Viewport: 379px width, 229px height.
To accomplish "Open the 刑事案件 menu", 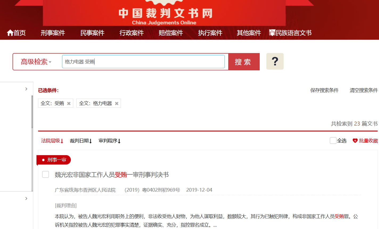I will (53, 33).
